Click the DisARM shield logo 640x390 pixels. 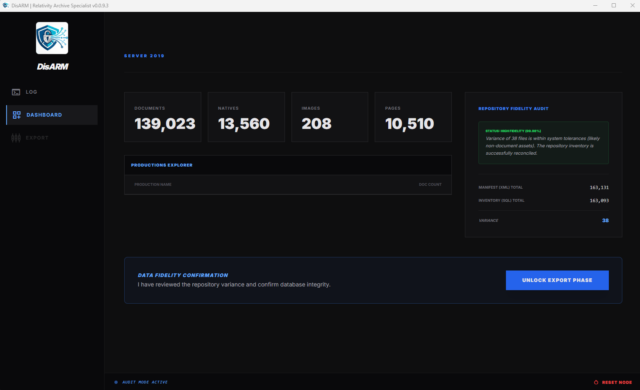(52, 38)
